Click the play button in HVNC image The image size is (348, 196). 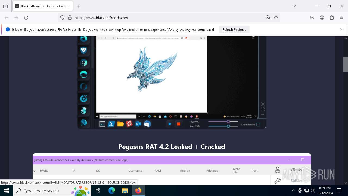(170, 124)
